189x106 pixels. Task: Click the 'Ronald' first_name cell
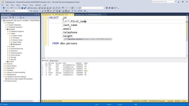point(50,73)
